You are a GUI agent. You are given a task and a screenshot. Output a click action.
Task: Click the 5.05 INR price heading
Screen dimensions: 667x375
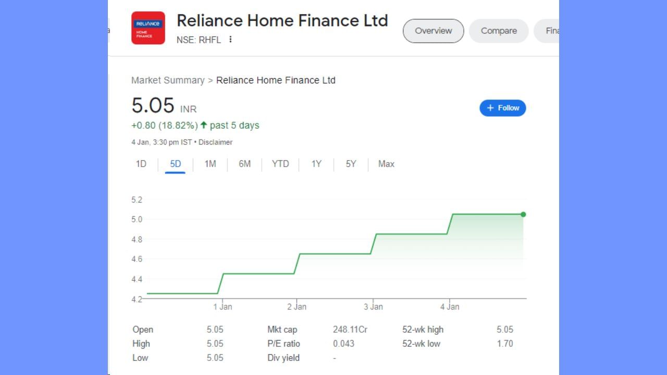tap(164, 106)
